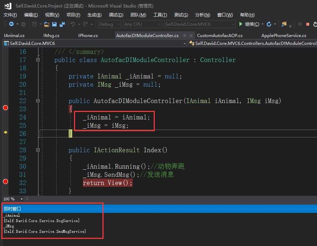
Task: Open the 团队(M) menu
Action: pyautogui.click(x=138, y=15)
